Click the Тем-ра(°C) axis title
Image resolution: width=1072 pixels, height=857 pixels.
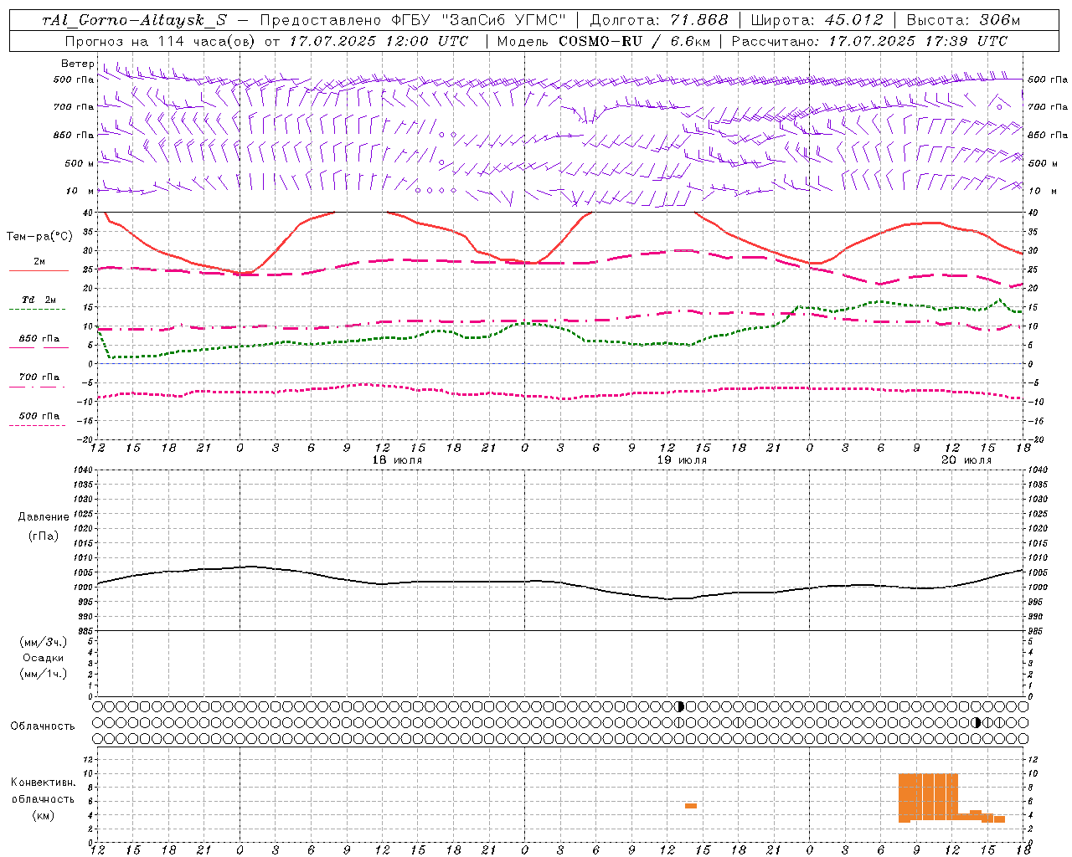[x=39, y=237]
